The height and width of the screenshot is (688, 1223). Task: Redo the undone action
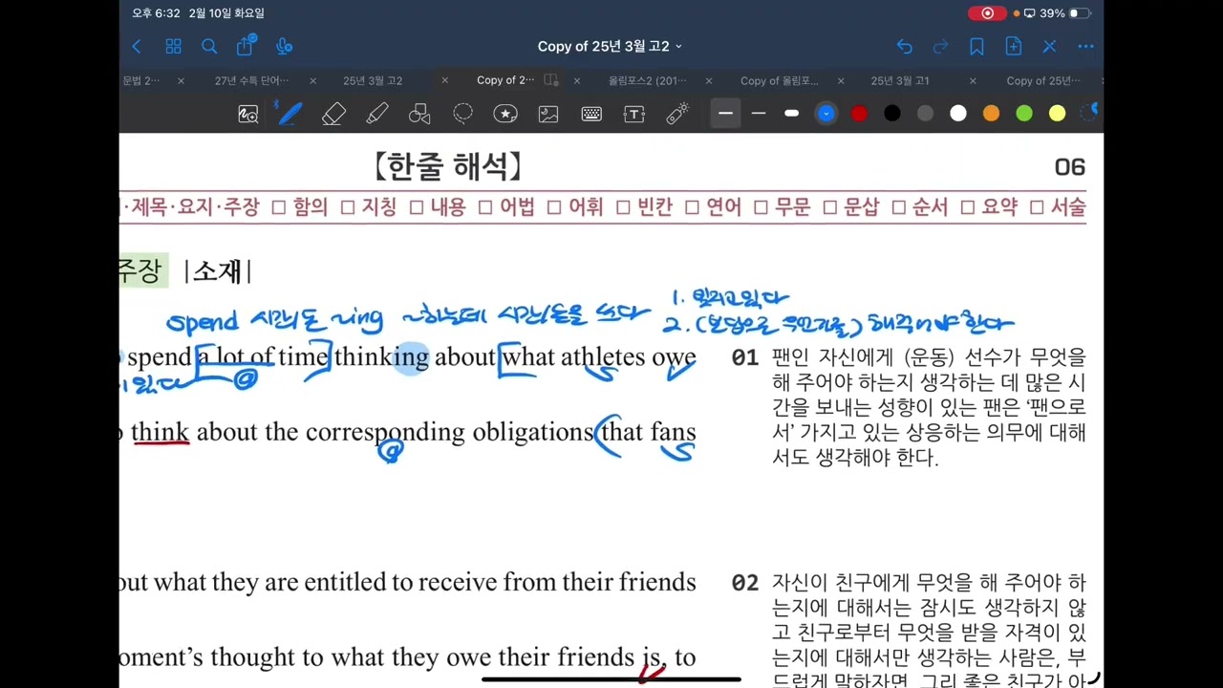940,46
